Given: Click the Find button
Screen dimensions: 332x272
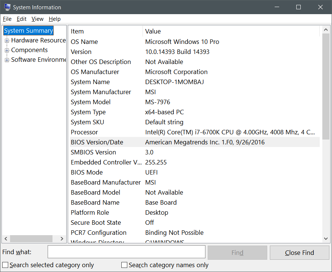Looking at the screenshot, I should click(237, 253).
